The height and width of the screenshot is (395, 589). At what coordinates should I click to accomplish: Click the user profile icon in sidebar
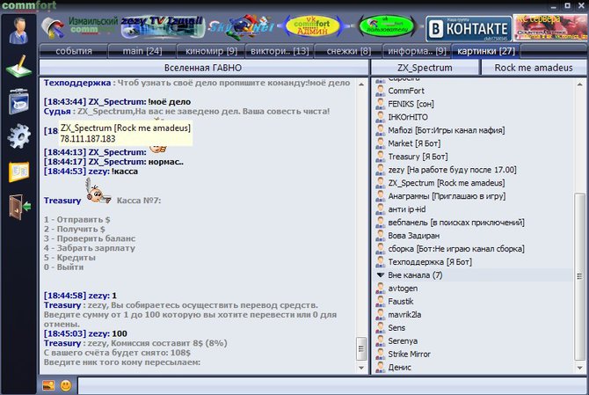point(17,30)
